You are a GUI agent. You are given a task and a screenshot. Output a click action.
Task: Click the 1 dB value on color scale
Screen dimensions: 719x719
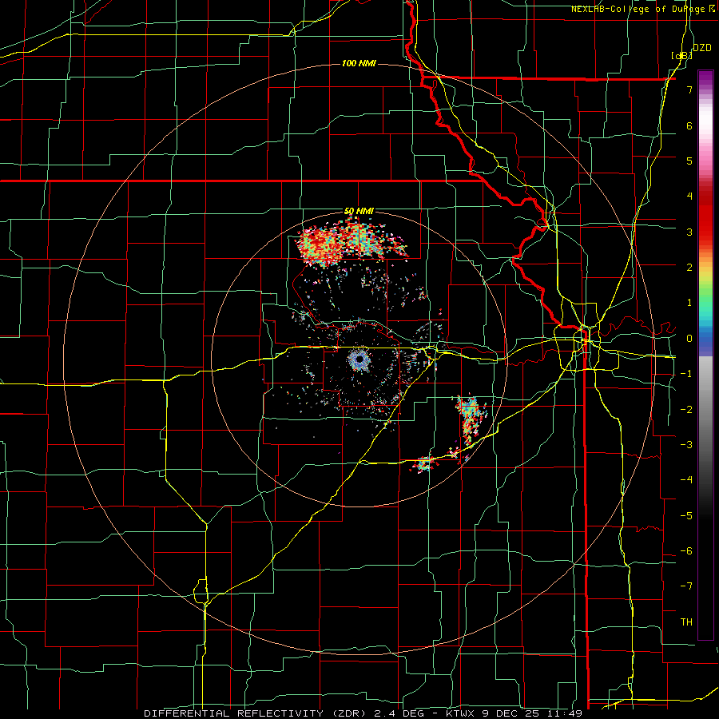689,303
